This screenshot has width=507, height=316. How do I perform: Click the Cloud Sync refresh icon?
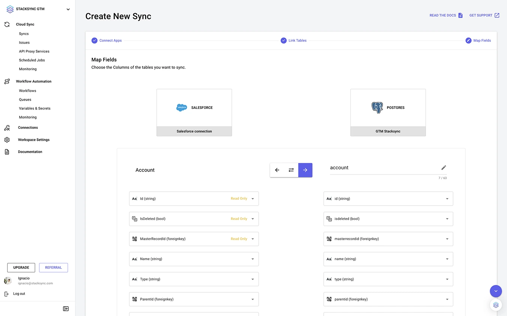pyautogui.click(x=7, y=24)
